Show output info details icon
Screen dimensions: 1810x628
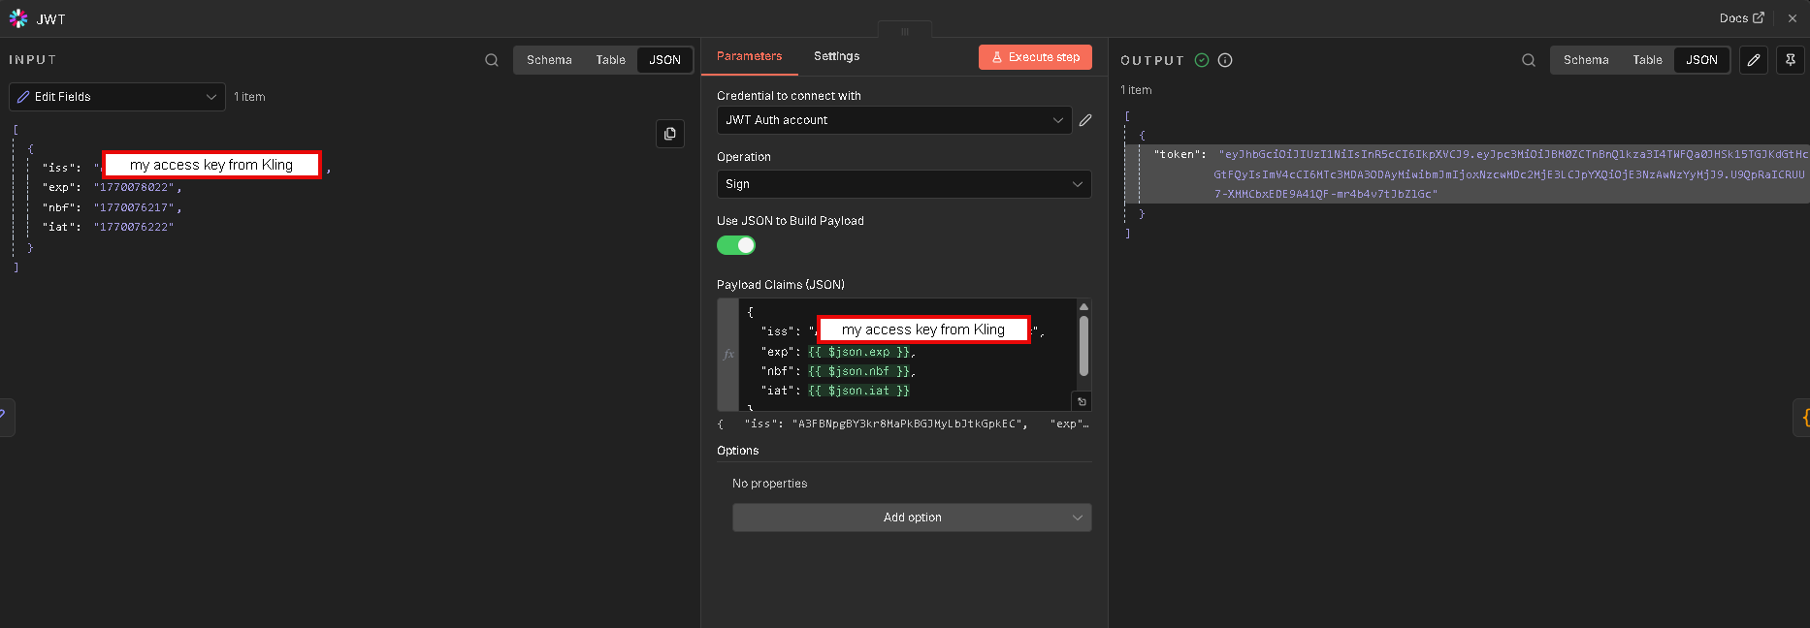(x=1225, y=60)
